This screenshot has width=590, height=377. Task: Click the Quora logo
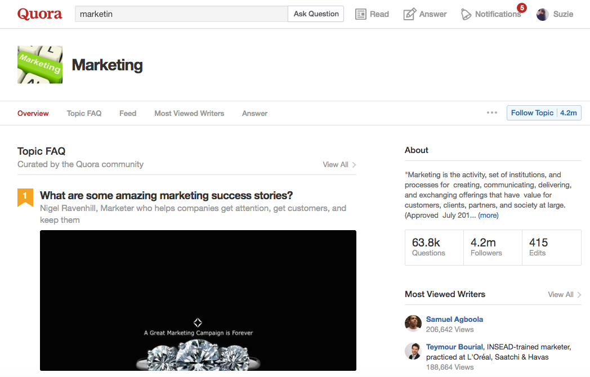point(39,14)
